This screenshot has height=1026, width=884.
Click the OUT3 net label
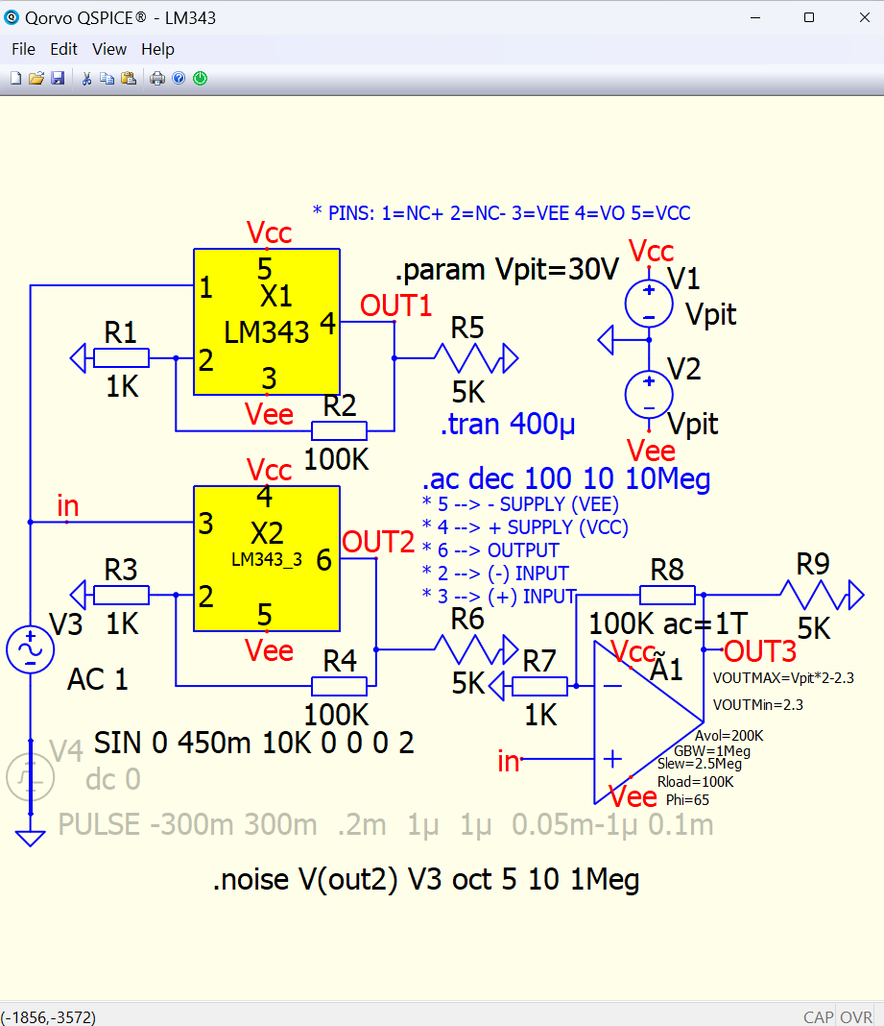(x=760, y=651)
